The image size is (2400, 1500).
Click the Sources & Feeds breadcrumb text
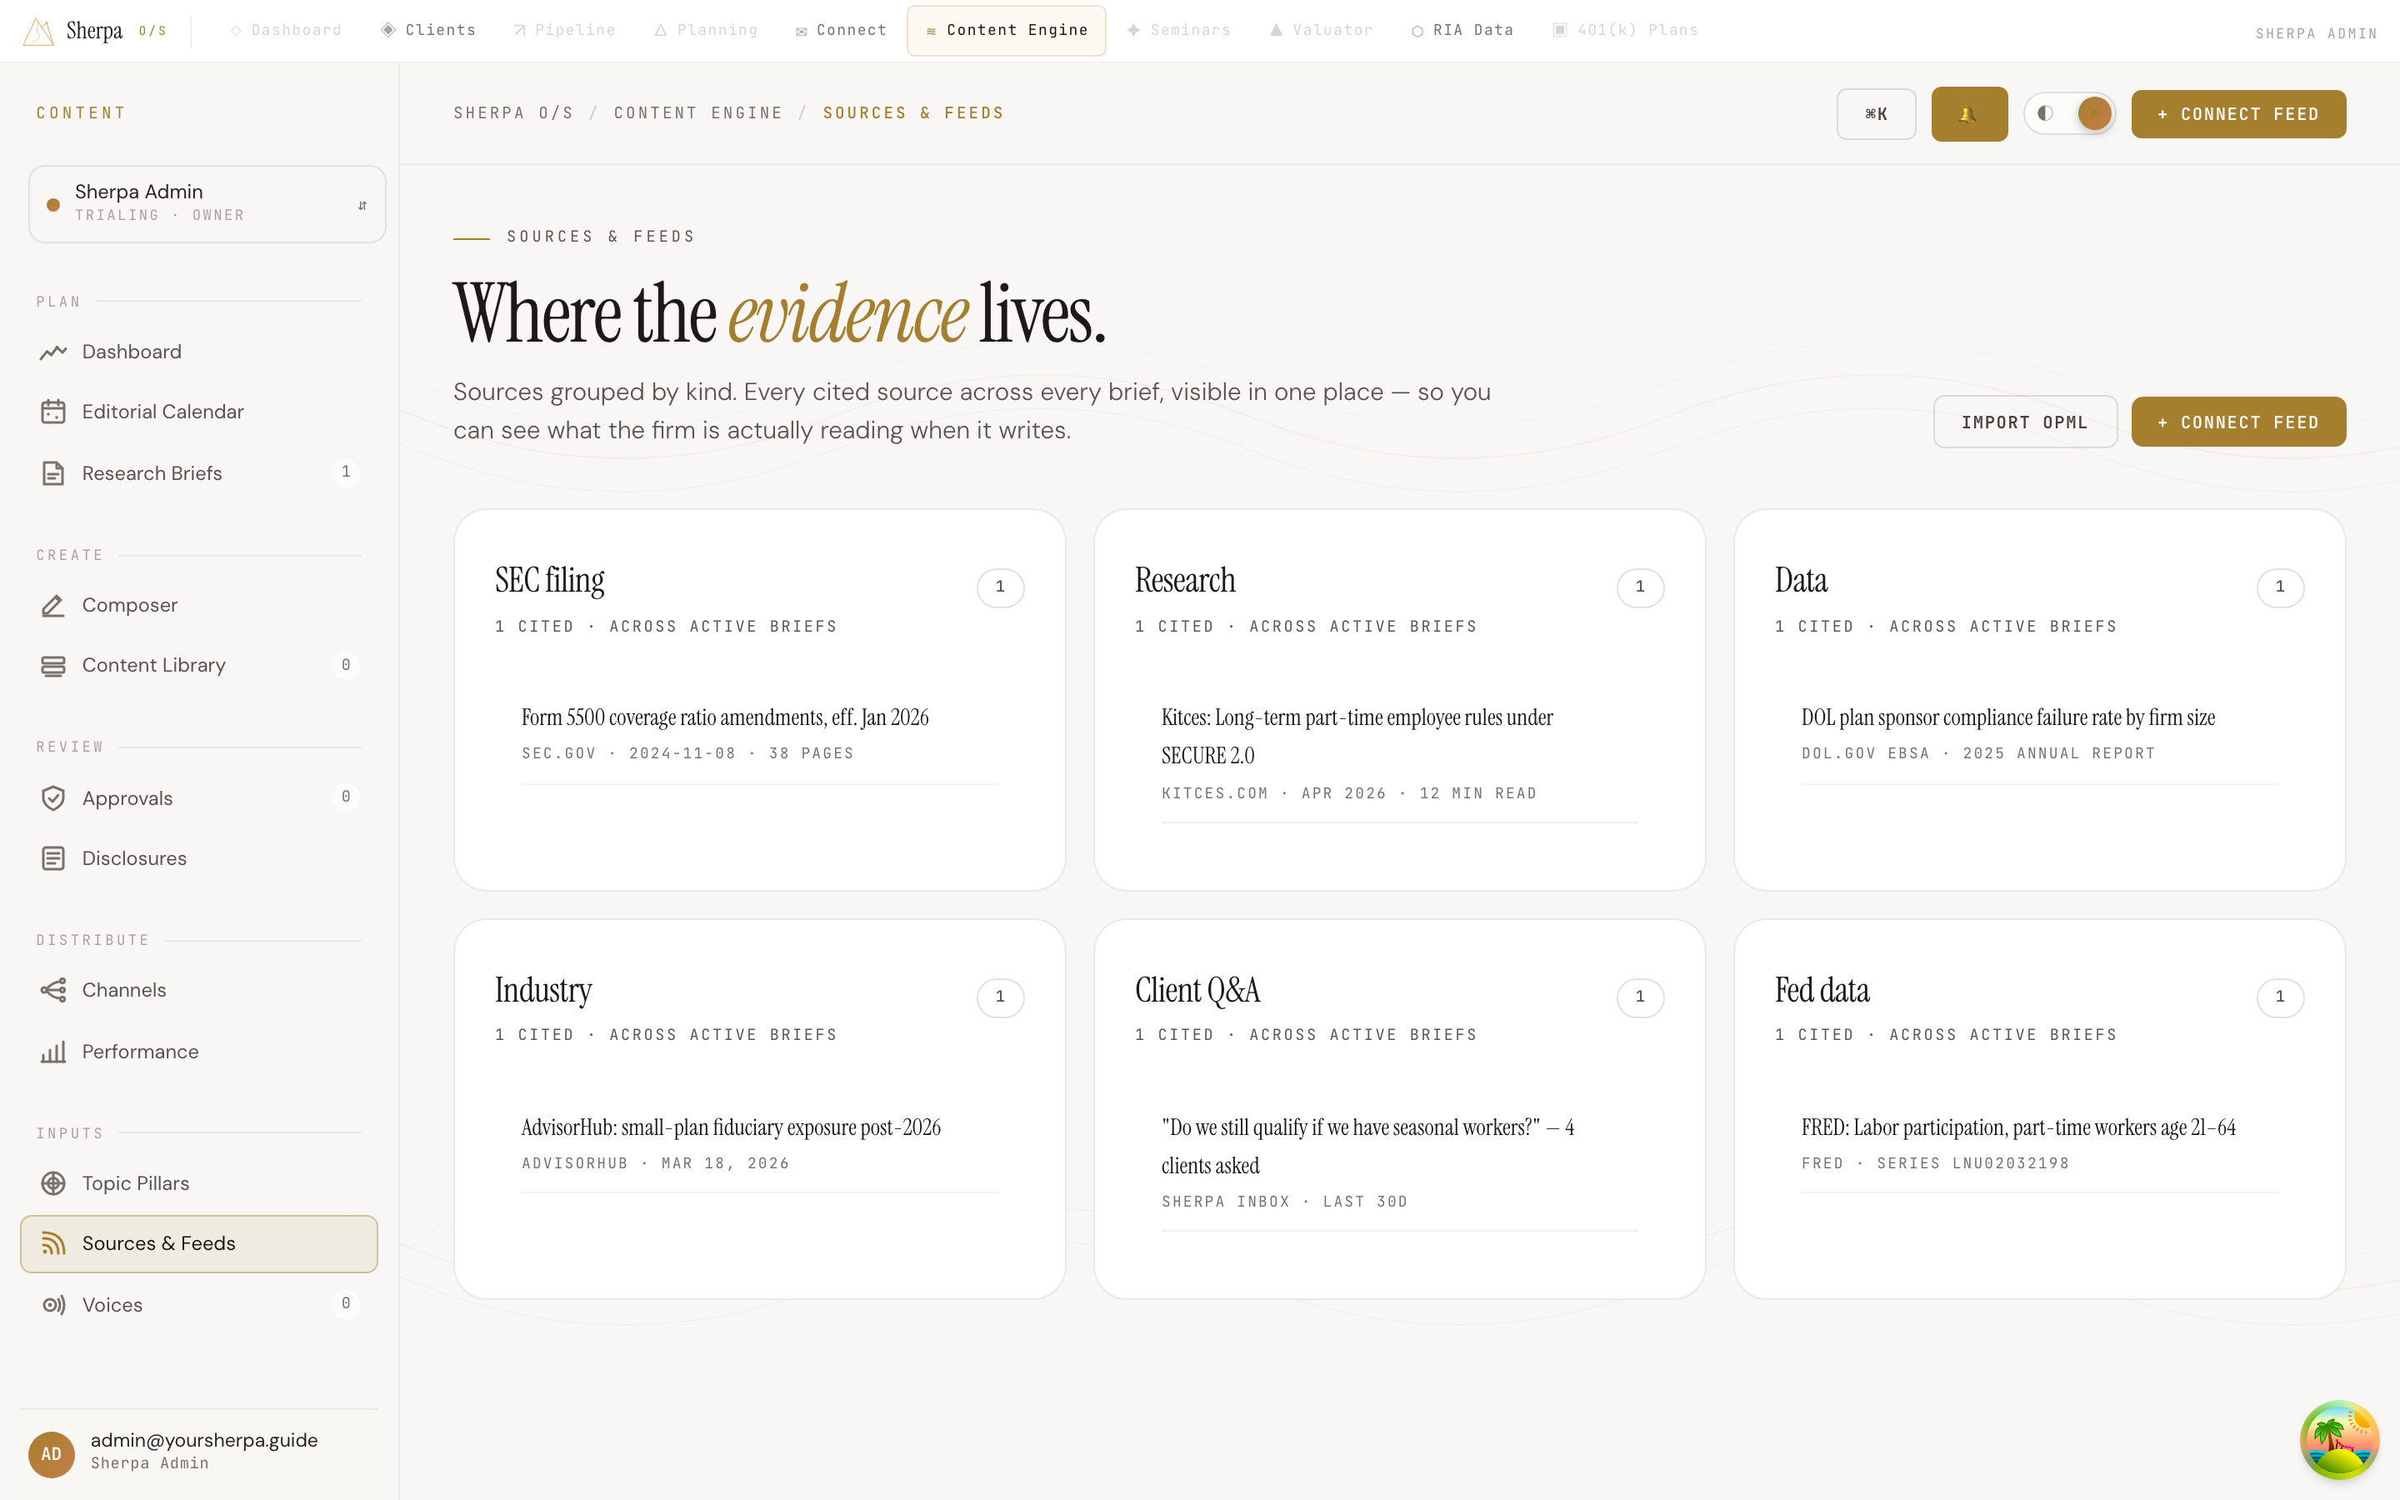(913, 113)
